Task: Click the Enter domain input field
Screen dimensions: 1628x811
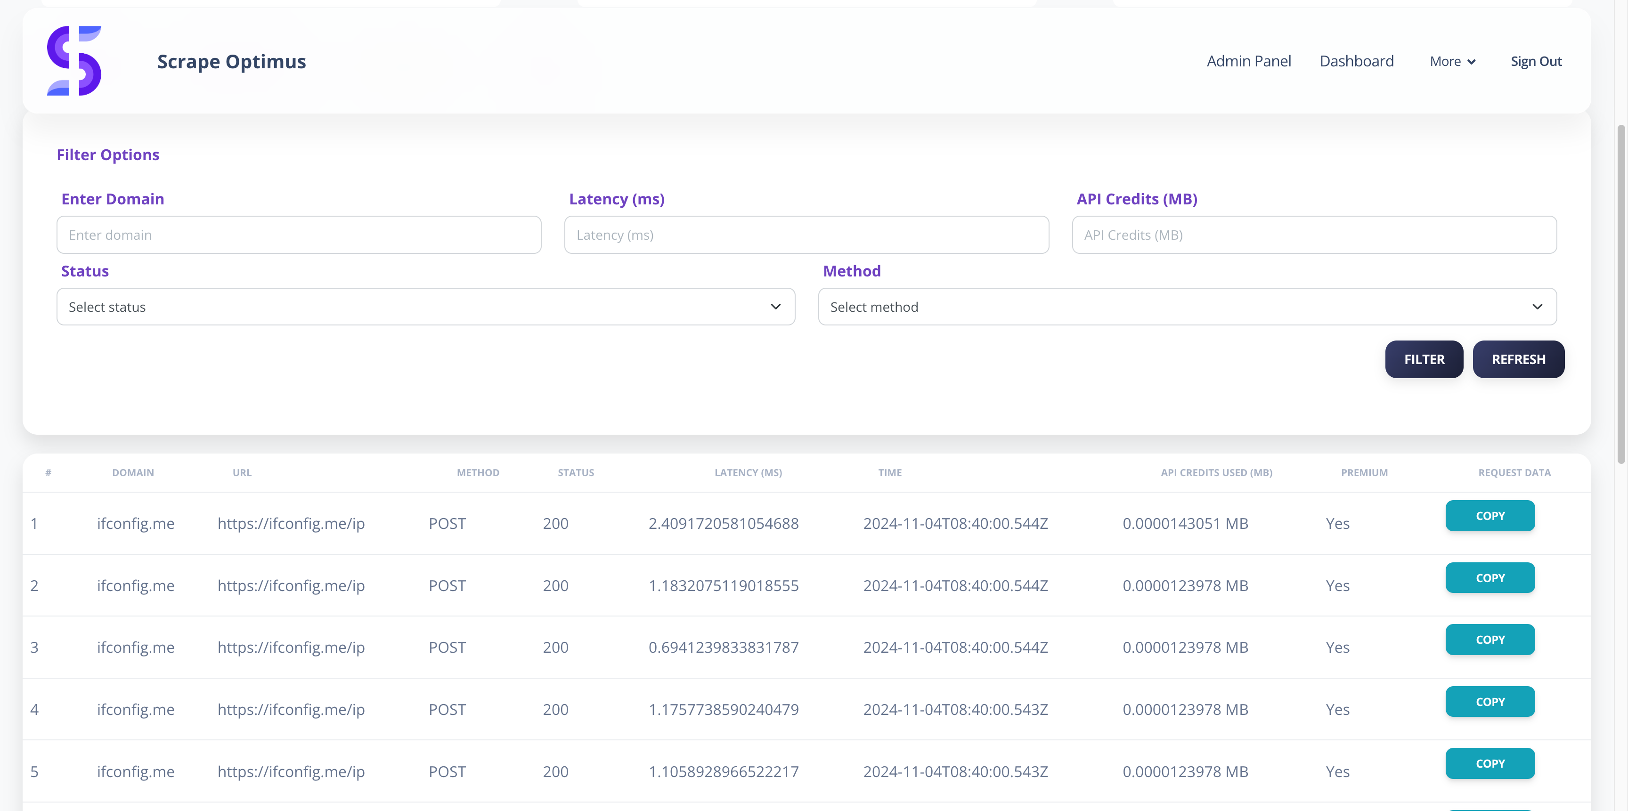Action: (x=299, y=235)
